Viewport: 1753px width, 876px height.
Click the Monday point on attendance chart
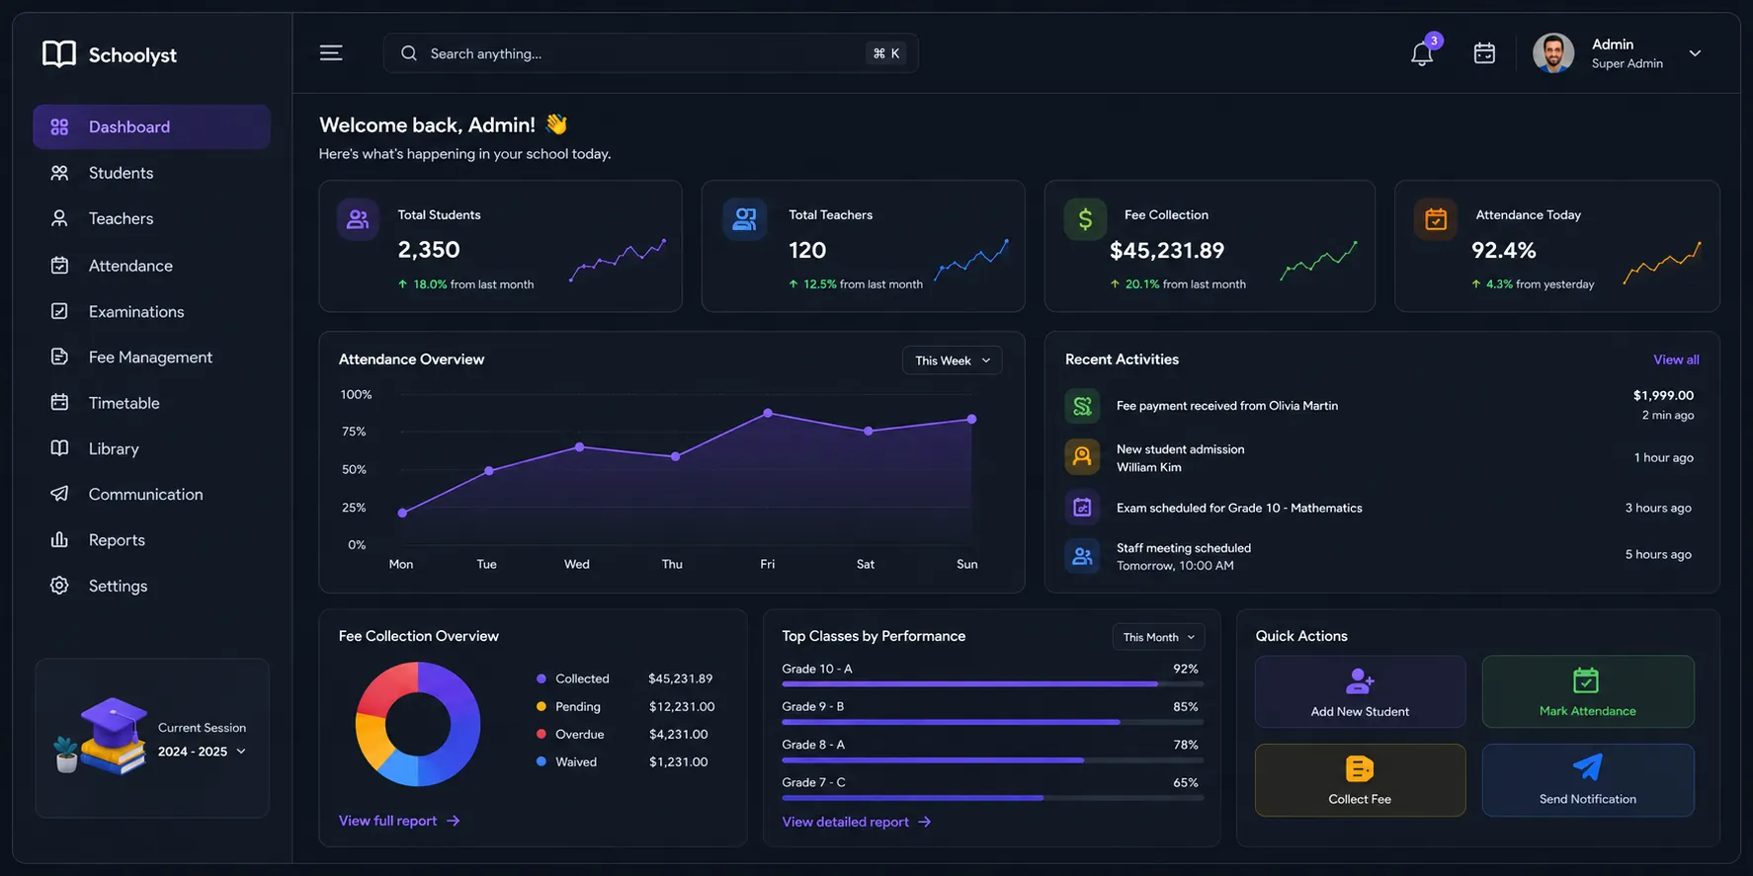pos(402,513)
